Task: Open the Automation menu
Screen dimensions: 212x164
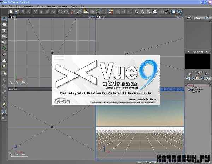Action: (63, 6)
